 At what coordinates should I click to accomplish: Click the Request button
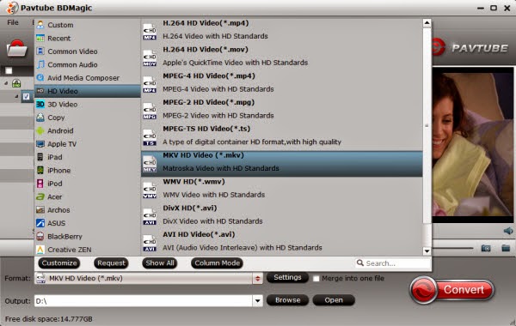(x=111, y=263)
